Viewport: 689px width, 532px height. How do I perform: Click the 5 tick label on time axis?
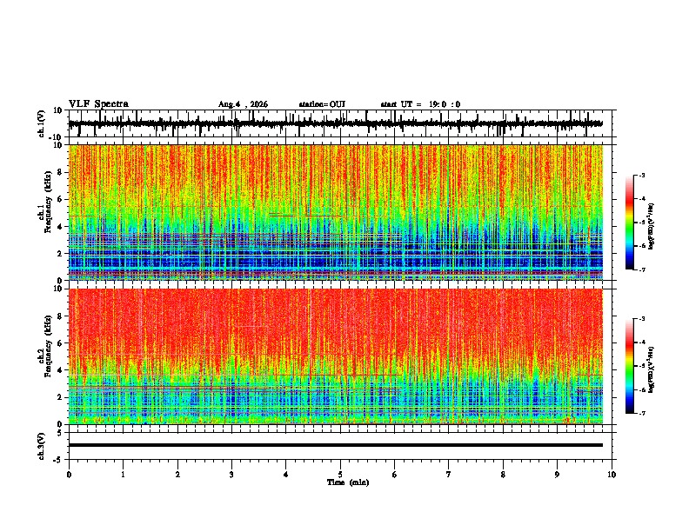coord(340,475)
